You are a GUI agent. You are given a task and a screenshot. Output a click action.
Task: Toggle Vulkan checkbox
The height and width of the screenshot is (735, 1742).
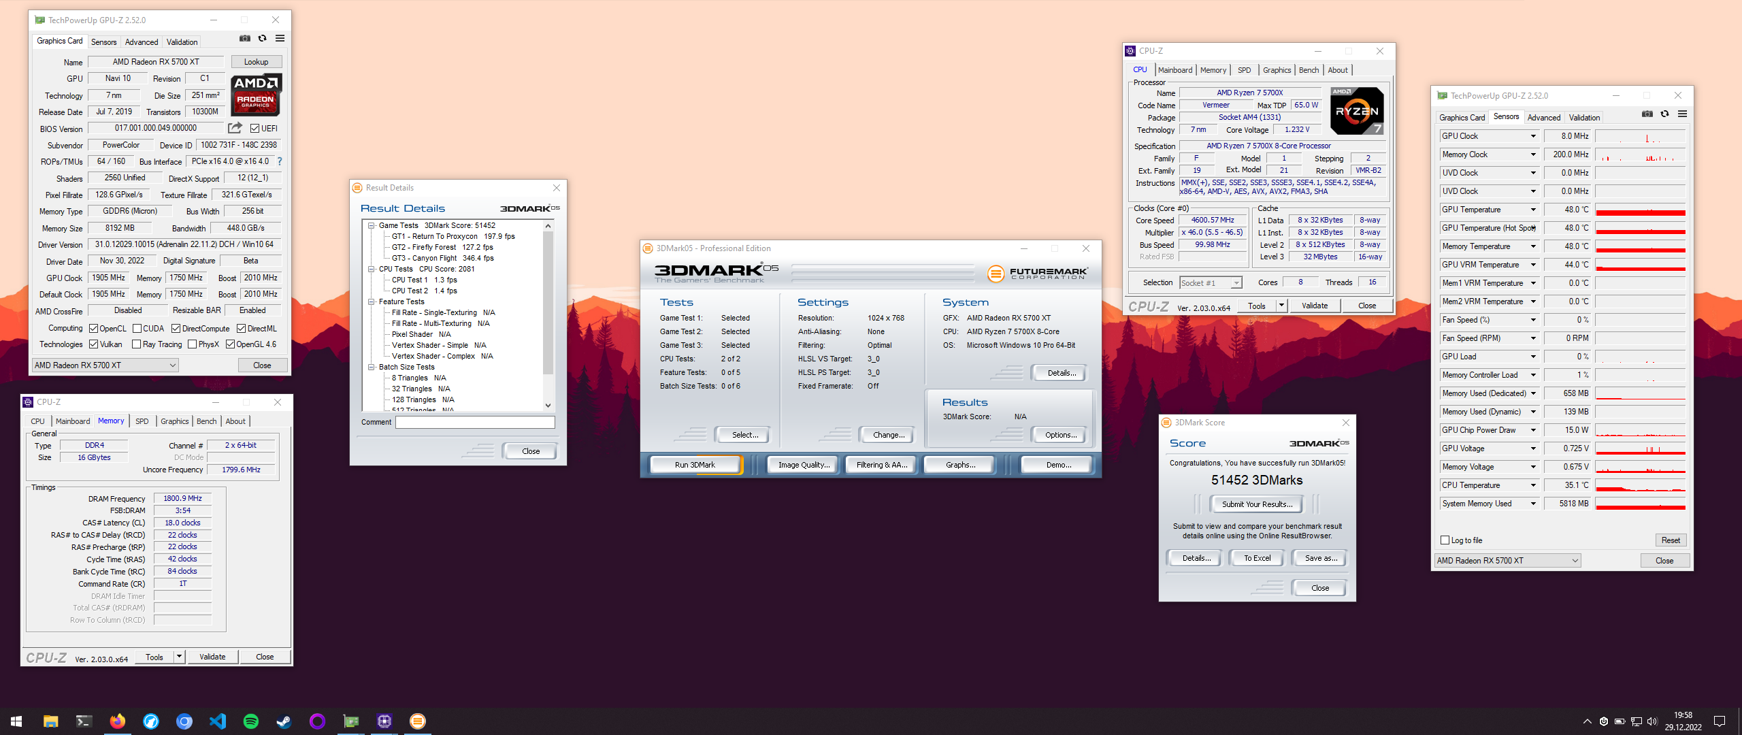[x=94, y=344]
